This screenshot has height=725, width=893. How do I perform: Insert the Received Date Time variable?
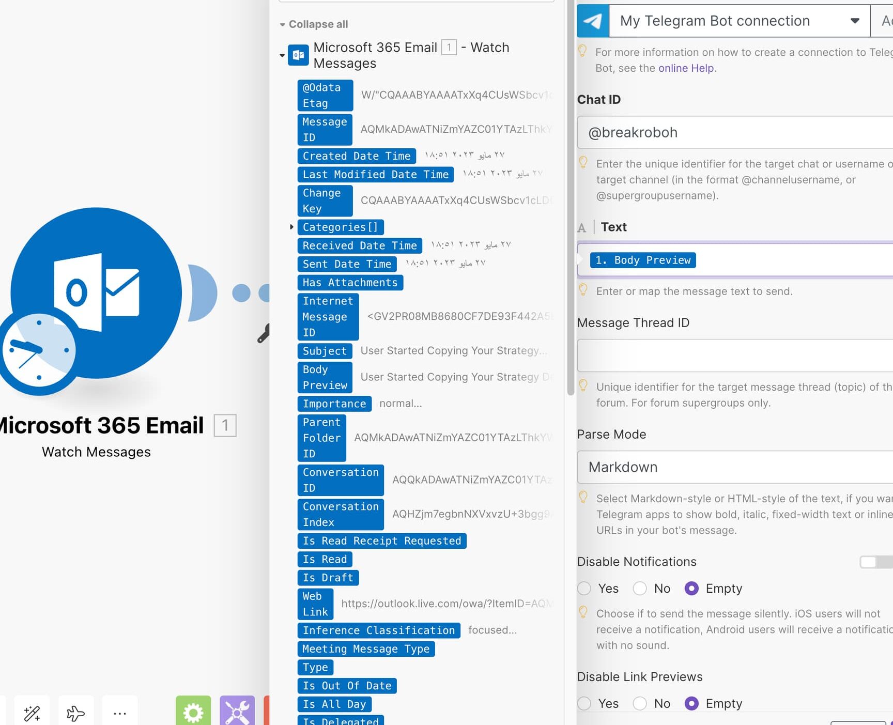360,245
